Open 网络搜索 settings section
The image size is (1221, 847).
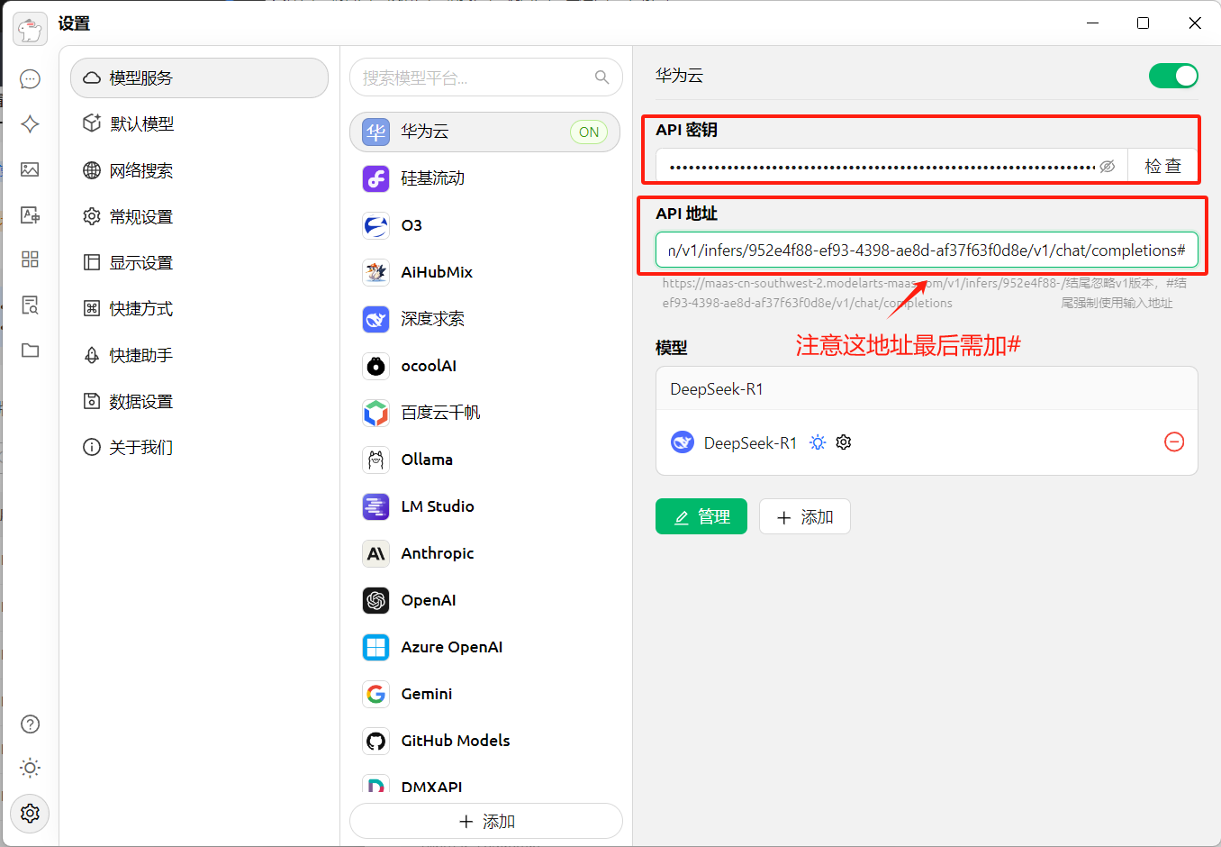point(199,170)
